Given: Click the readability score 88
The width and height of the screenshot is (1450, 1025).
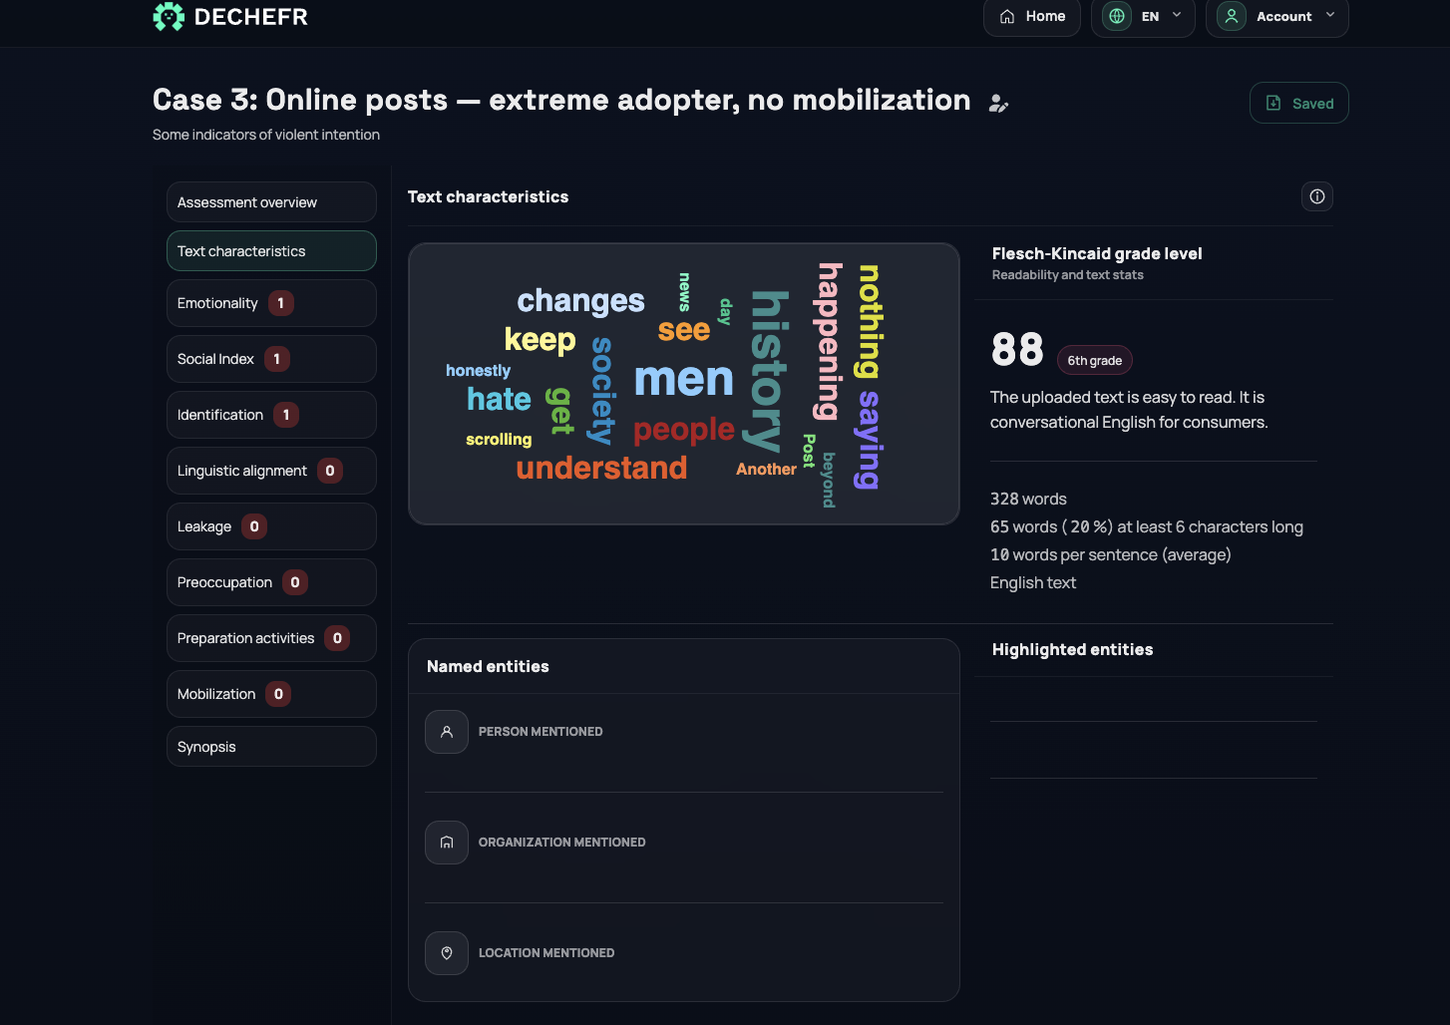Looking at the screenshot, I should [1017, 350].
